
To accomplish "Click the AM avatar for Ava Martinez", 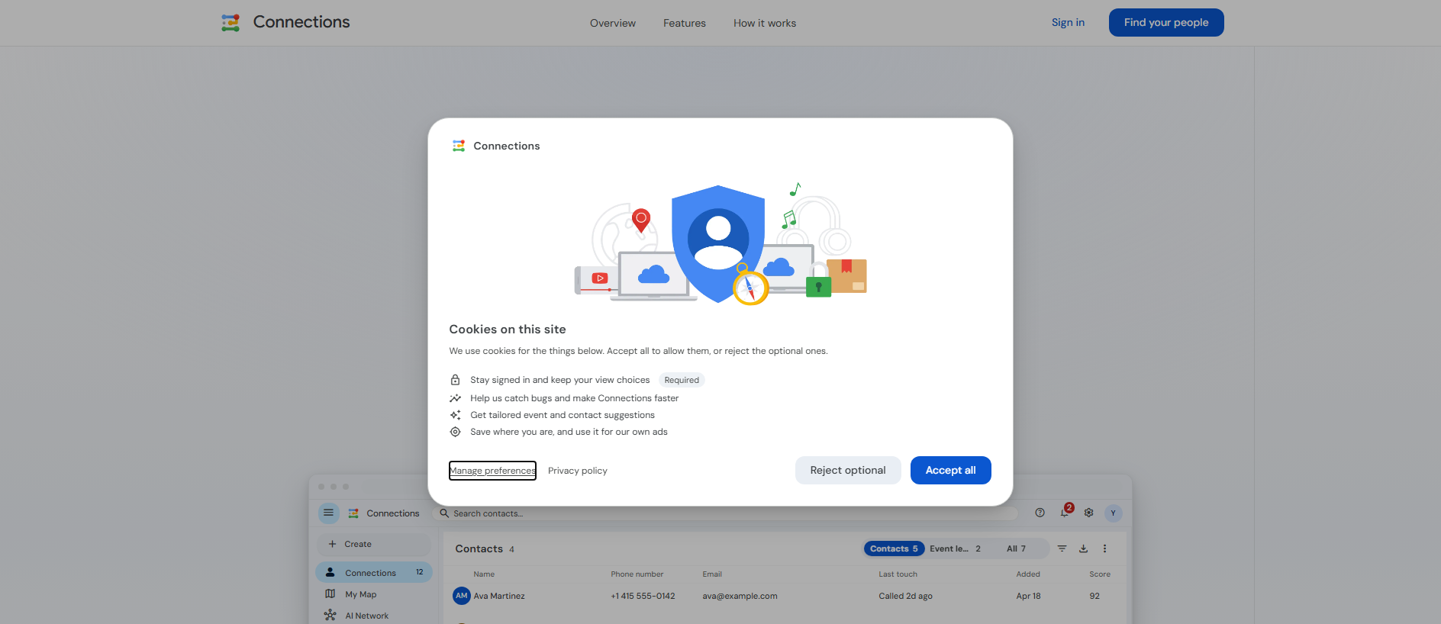I will [462, 596].
